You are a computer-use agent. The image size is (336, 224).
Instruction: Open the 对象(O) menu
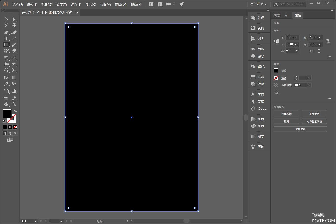[47, 5]
